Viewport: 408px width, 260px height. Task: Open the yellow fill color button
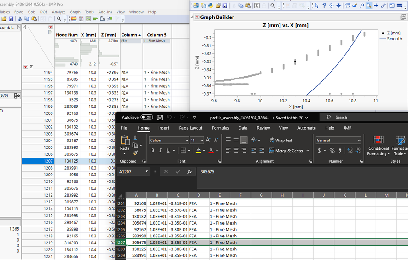point(198,151)
